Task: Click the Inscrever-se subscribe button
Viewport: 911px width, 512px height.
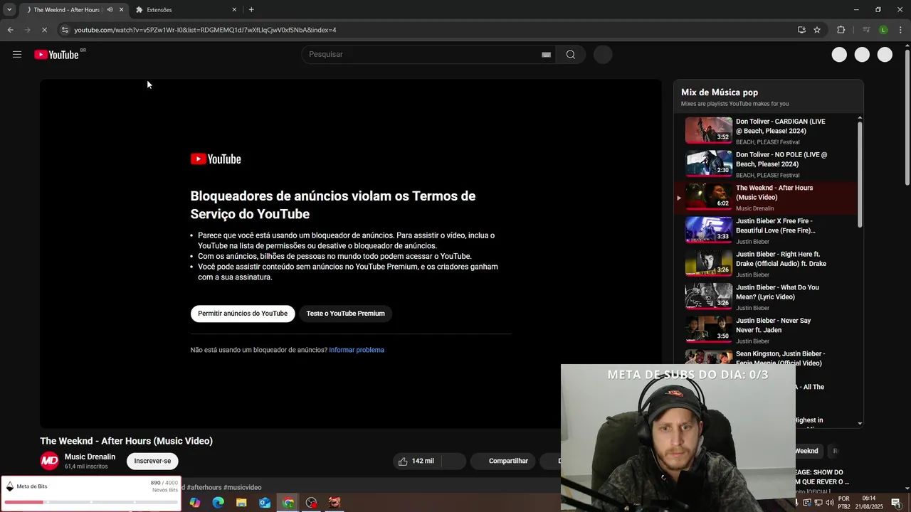Action: point(152,461)
